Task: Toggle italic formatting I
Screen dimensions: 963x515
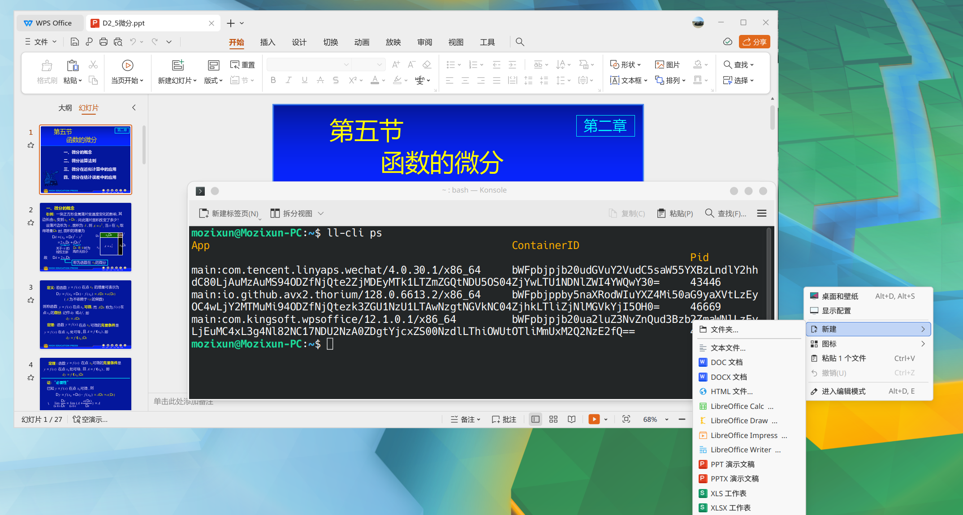Action: (x=289, y=80)
